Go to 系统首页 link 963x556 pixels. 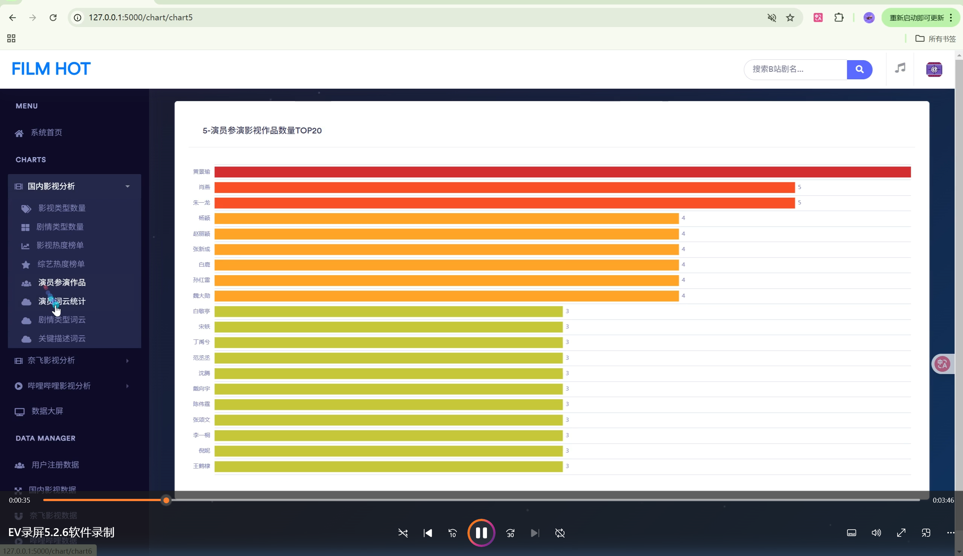coord(46,132)
